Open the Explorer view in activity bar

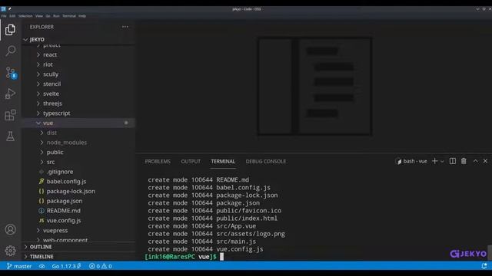coord(10,30)
